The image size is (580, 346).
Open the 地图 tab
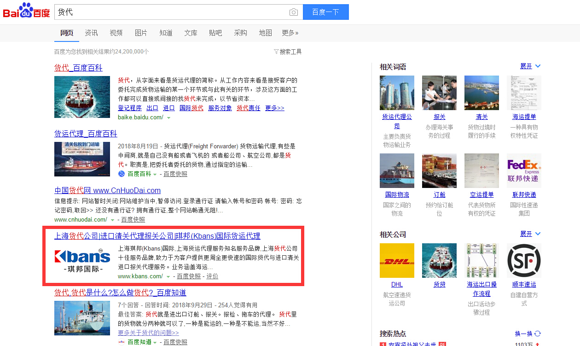pos(265,33)
